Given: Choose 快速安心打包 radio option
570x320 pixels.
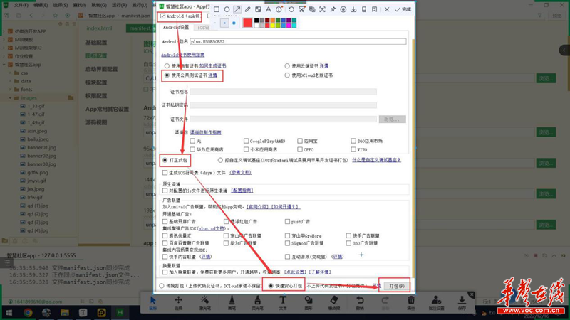Looking at the screenshot, I should point(271,286).
